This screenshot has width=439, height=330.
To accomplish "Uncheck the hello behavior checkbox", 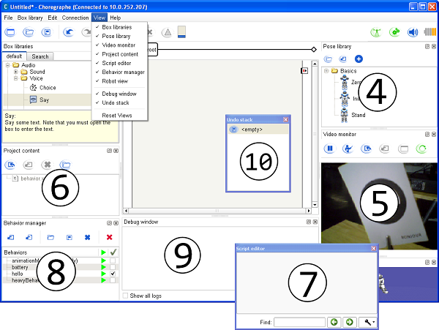I will coord(113,274).
